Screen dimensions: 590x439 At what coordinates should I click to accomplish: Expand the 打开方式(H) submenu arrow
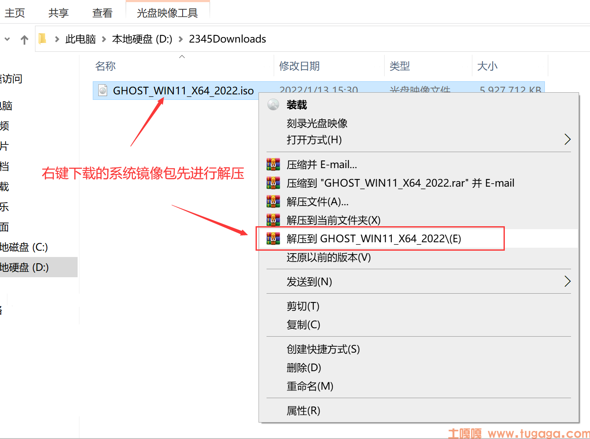tap(567, 139)
